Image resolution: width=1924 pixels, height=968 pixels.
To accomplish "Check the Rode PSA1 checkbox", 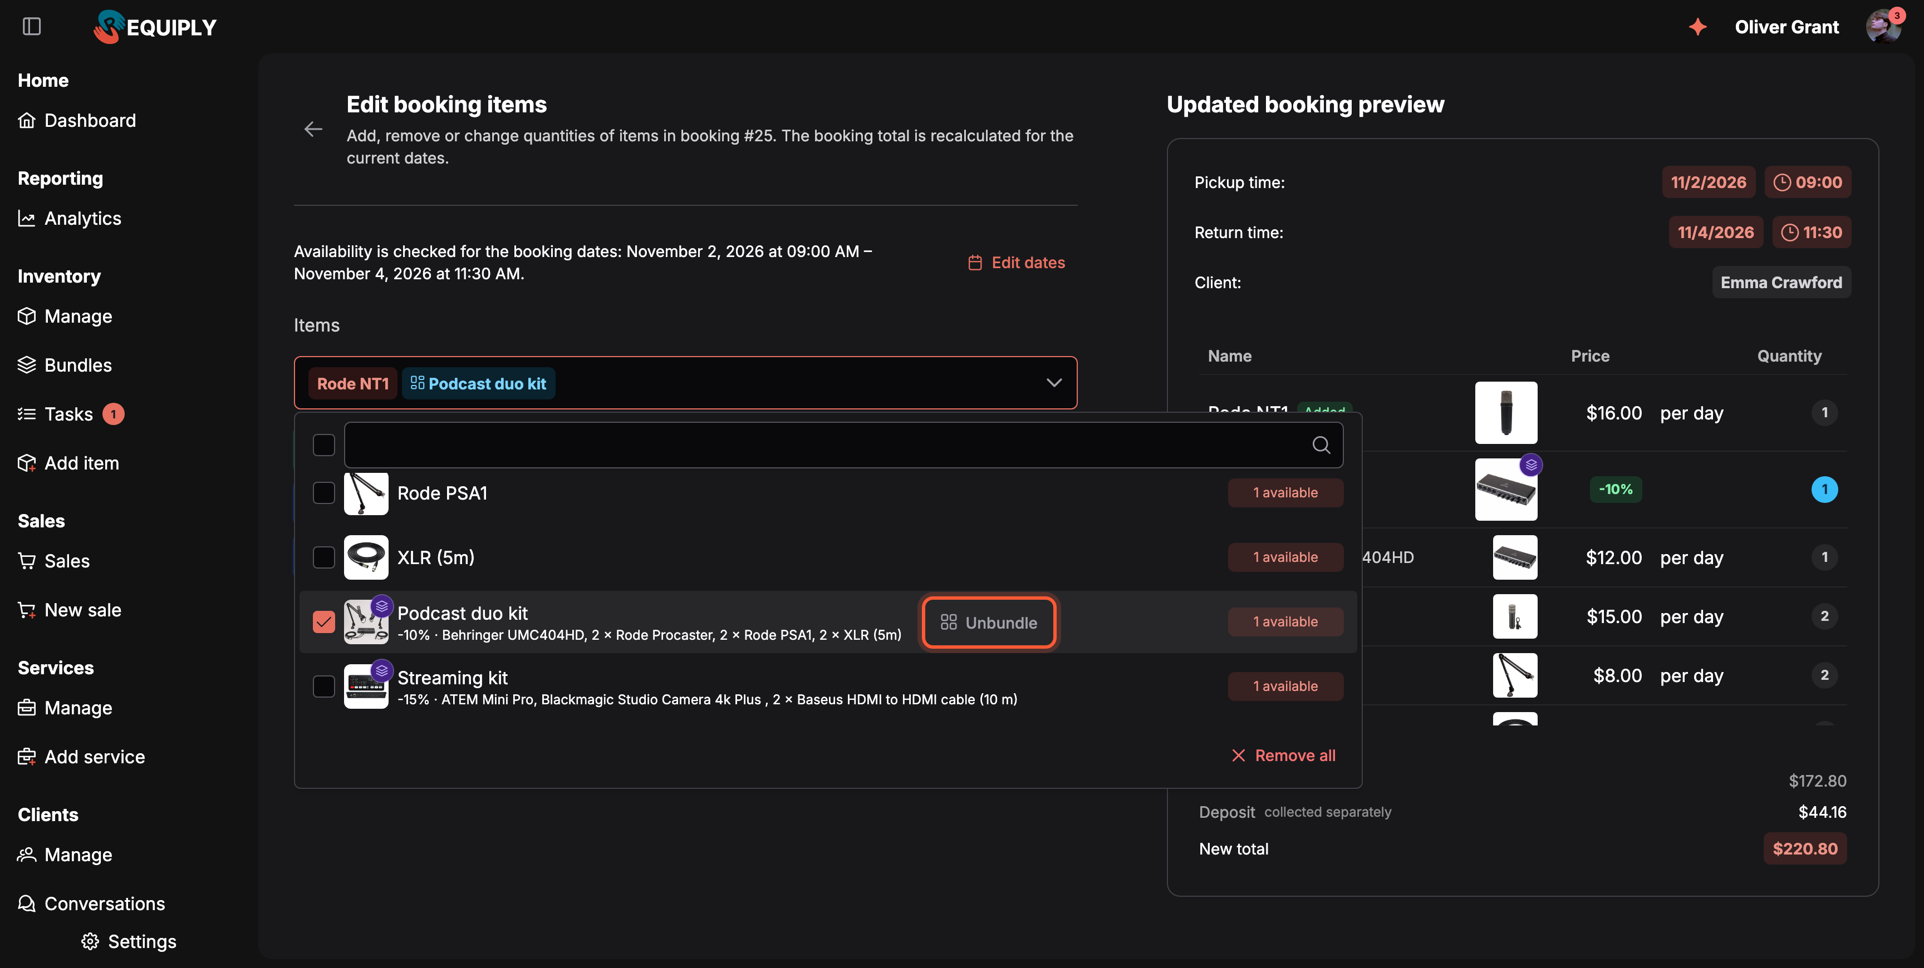I will (x=323, y=492).
